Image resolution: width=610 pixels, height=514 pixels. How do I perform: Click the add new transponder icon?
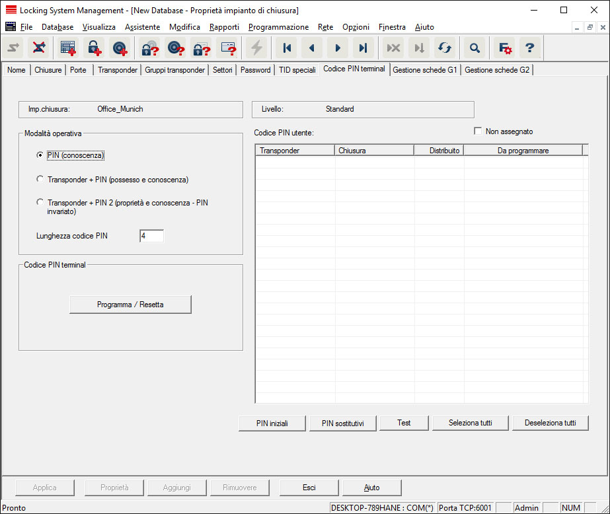(119, 48)
